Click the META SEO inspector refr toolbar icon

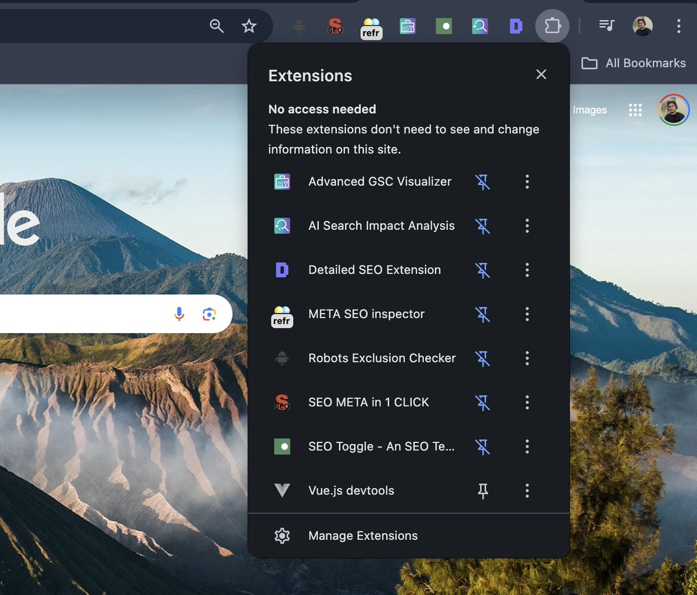371,27
